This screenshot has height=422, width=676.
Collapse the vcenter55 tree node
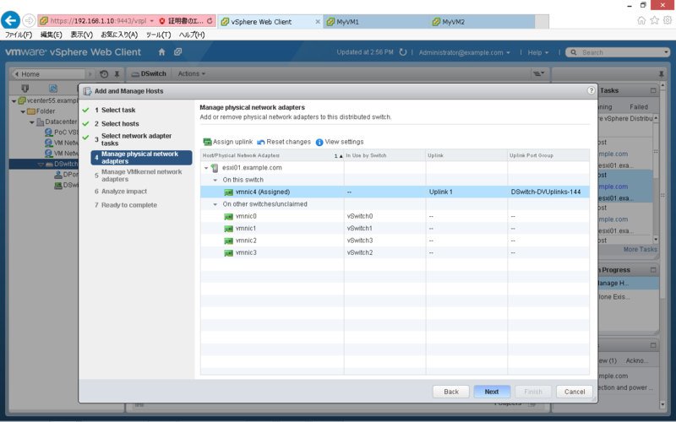[x=14, y=101]
